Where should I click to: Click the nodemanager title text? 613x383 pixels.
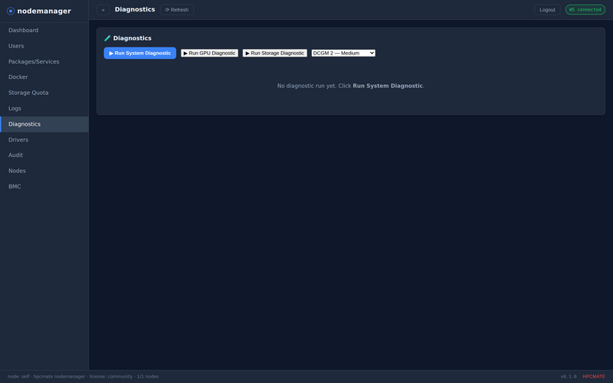pos(44,11)
